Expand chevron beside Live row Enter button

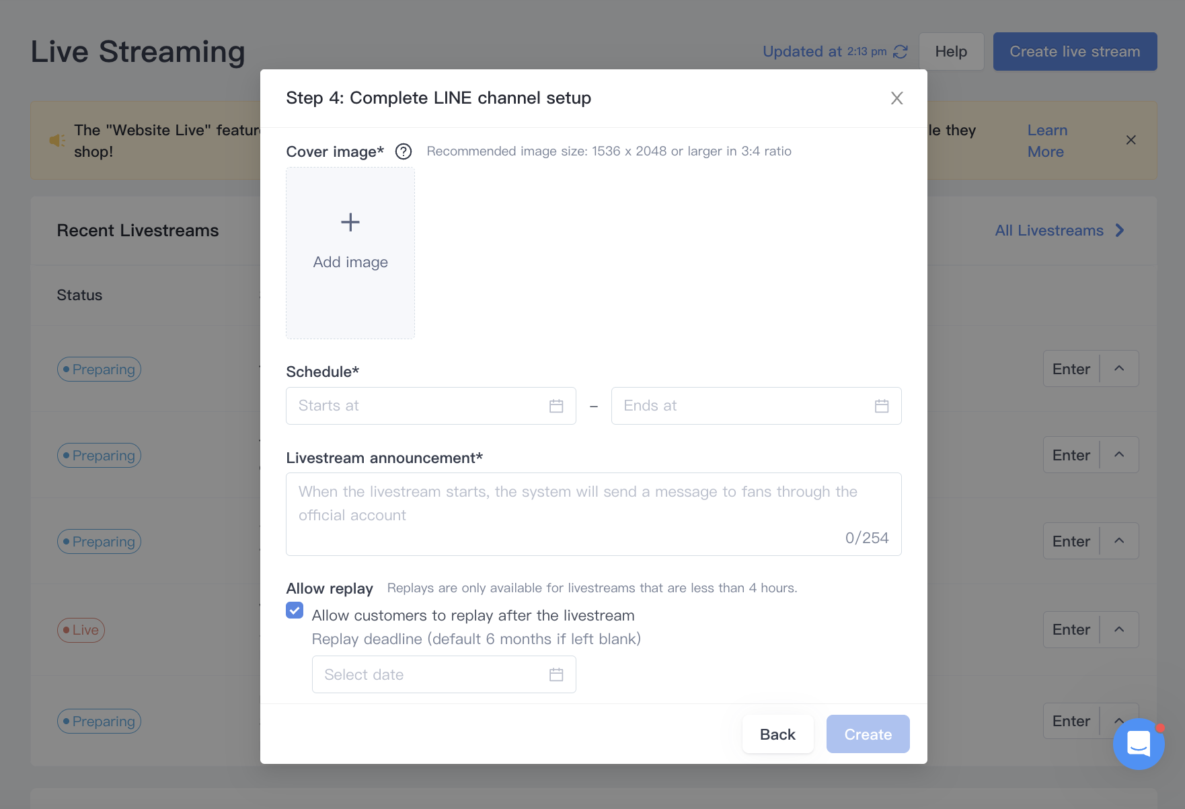click(x=1119, y=629)
